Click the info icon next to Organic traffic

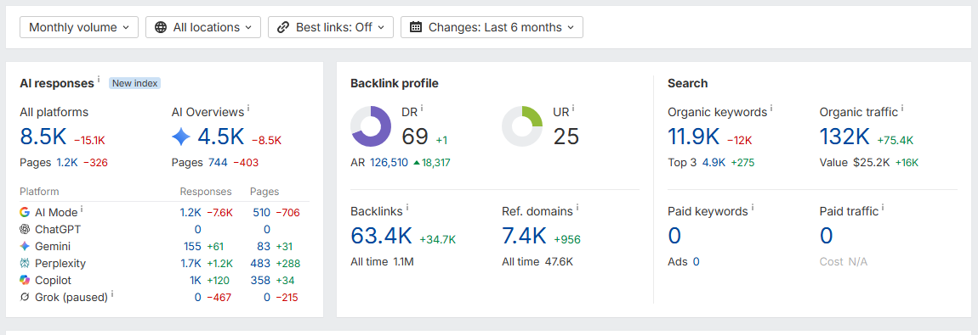(x=902, y=109)
